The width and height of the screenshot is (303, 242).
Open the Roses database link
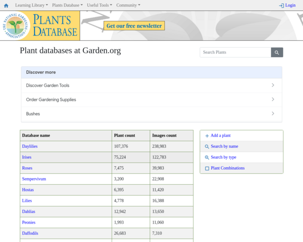point(27,168)
